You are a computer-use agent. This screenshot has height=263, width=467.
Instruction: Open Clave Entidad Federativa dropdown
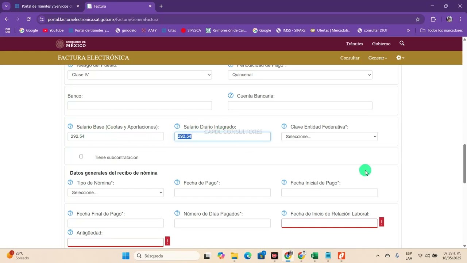329,136
